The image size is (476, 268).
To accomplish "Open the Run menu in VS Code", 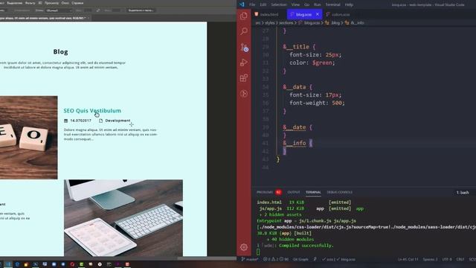I will coord(318,4).
